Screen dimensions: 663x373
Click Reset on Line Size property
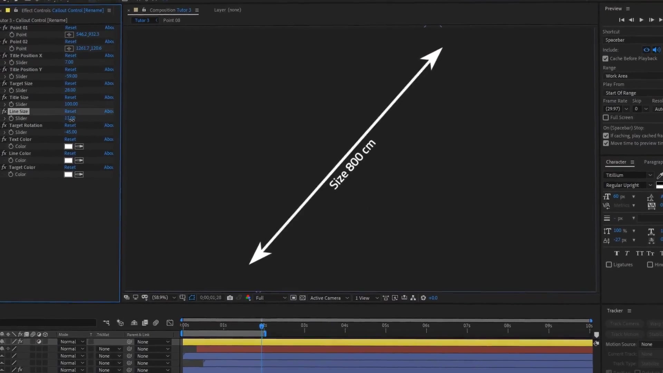(70, 111)
